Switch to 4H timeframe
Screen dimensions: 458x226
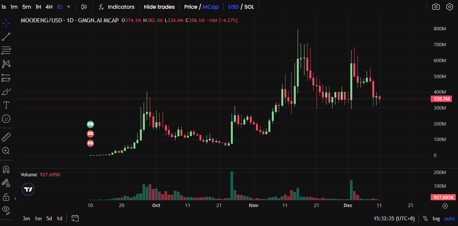[x=49, y=7]
